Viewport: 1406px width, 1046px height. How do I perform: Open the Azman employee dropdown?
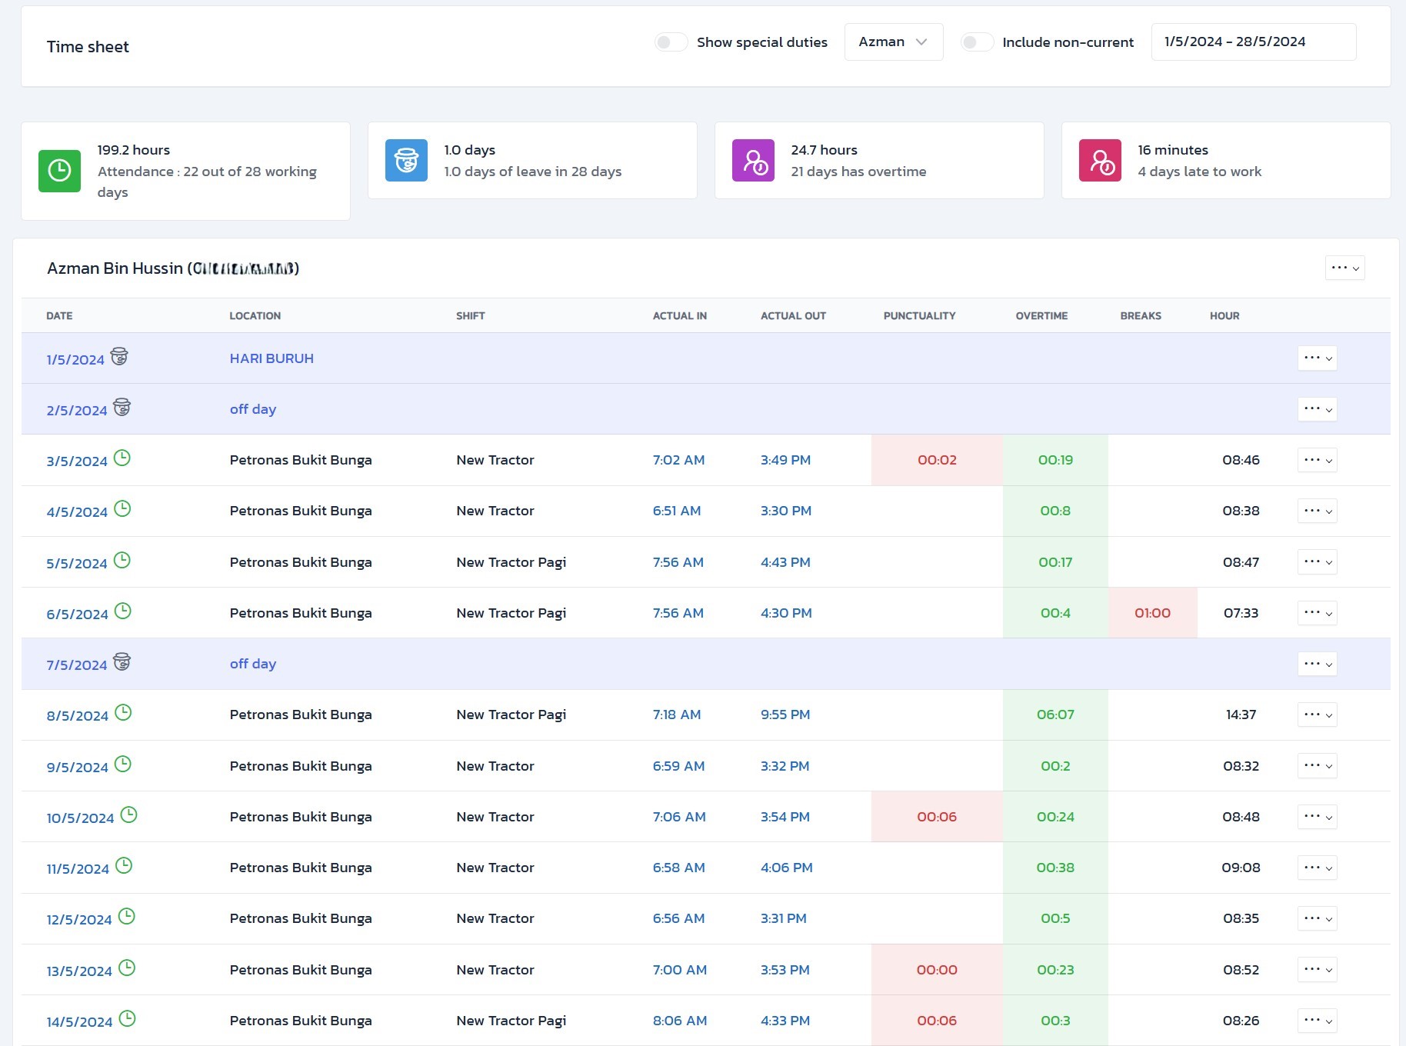(x=893, y=42)
